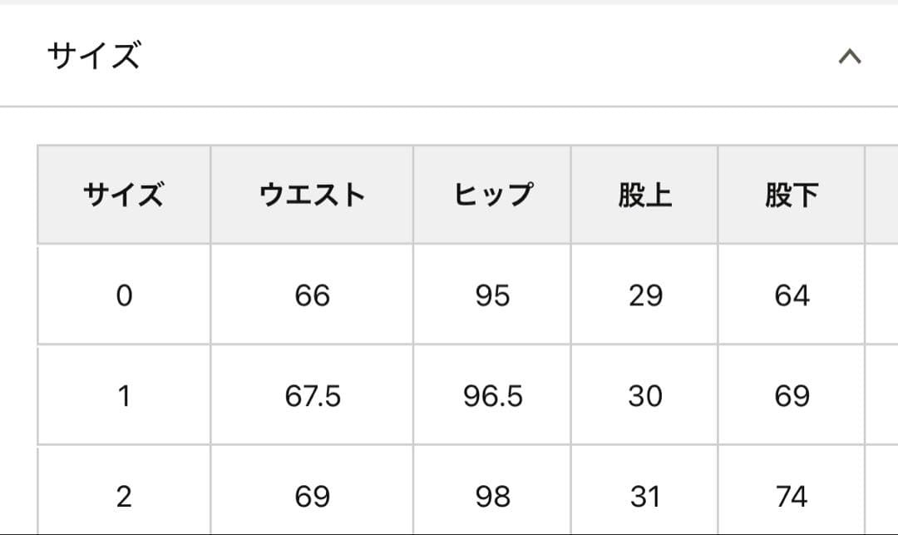Image resolution: width=898 pixels, height=535 pixels.
Task: Click size 1 row label
Action: tap(124, 396)
